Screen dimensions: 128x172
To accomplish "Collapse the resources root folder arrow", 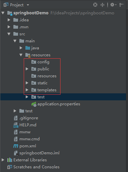I will [x=21, y=55].
